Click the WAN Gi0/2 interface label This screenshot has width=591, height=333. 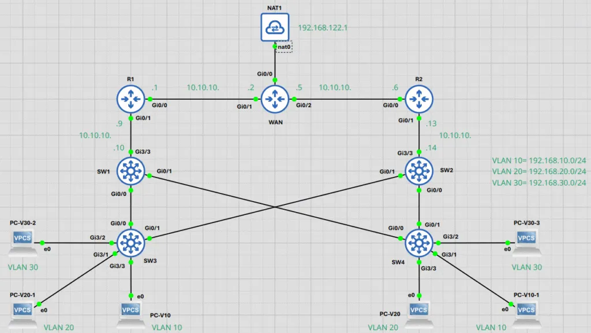(304, 105)
